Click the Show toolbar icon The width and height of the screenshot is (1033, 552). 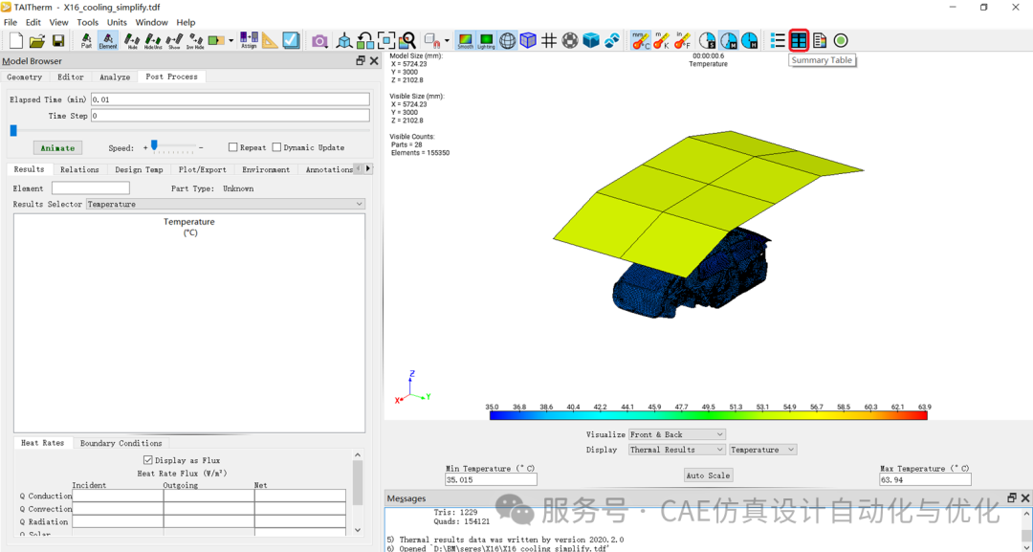pos(174,41)
